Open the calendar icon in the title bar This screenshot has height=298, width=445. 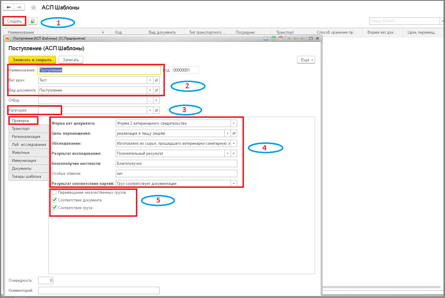click(x=281, y=38)
